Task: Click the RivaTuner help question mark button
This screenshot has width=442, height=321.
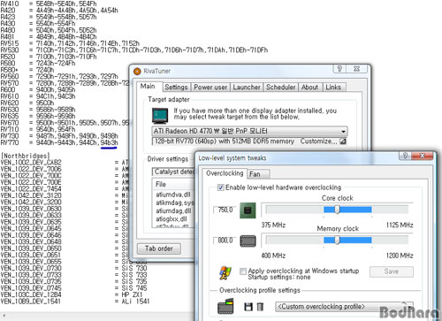Action: [339, 69]
